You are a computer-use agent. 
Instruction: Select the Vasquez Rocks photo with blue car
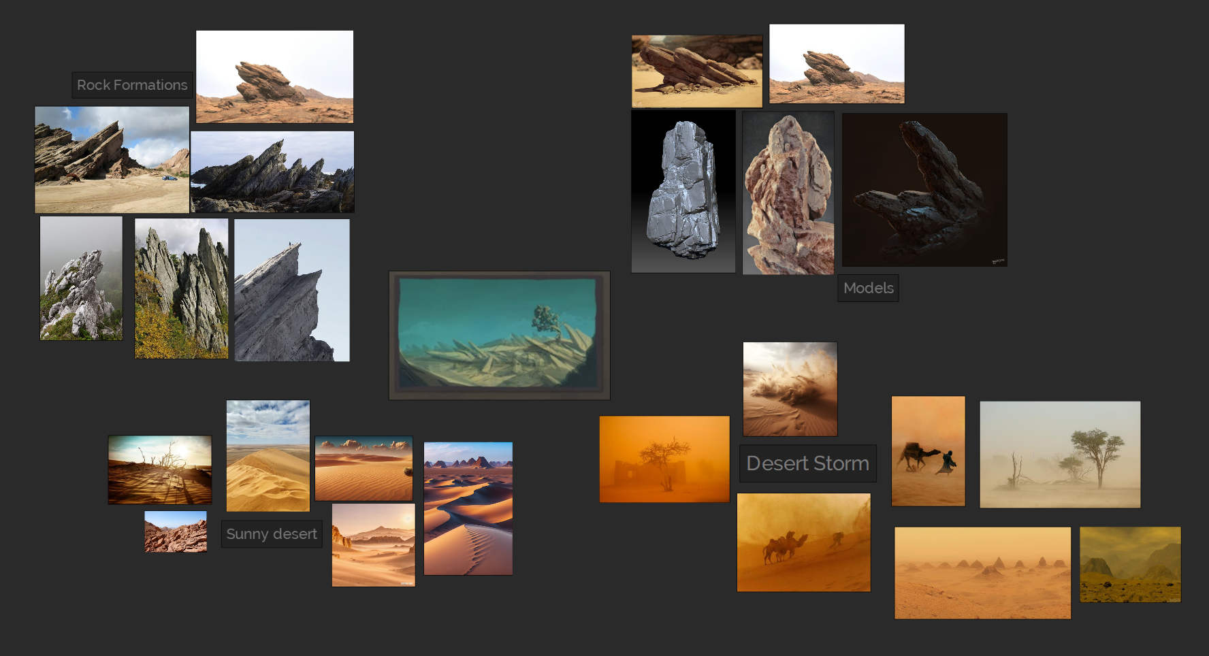112,159
